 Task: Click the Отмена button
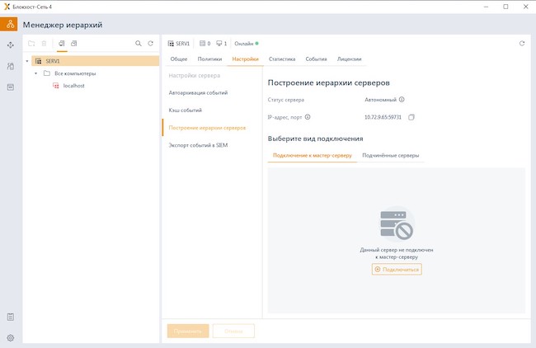coord(233,331)
